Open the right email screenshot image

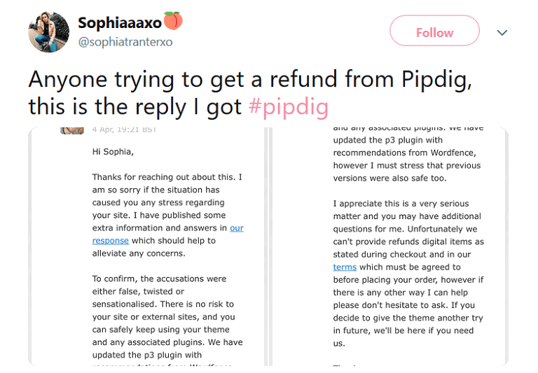[x=389, y=246]
